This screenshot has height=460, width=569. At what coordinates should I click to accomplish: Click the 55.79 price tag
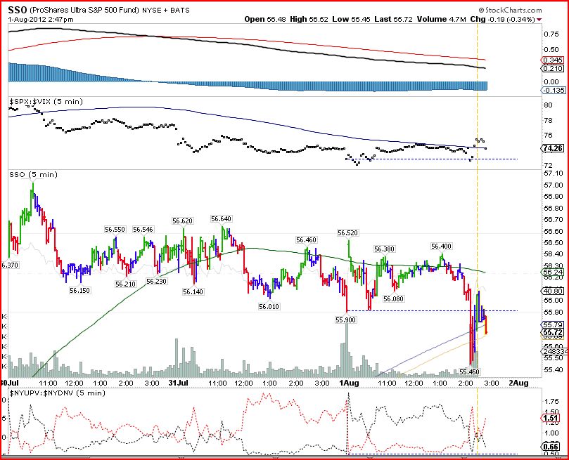tap(553, 324)
